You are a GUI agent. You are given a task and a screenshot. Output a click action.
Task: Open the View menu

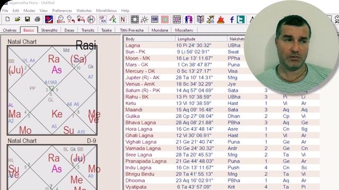click(x=43, y=11)
